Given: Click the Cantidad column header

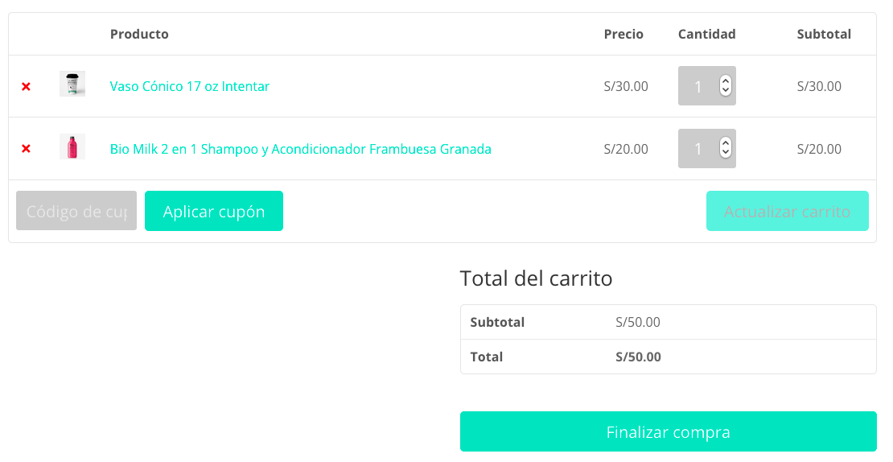Looking at the screenshot, I should (707, 34).
